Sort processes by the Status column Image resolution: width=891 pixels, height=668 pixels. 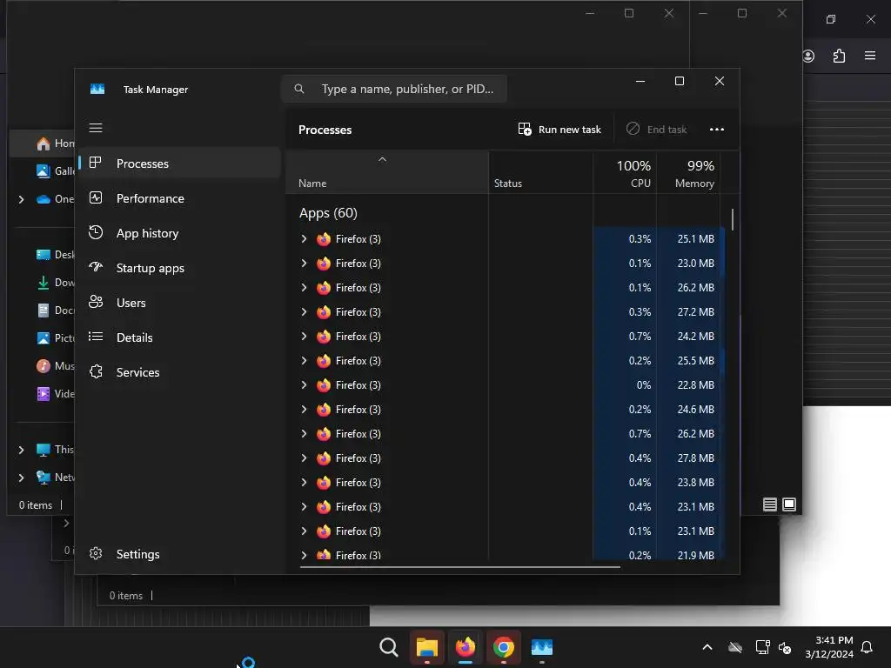[x=540, y=173]
